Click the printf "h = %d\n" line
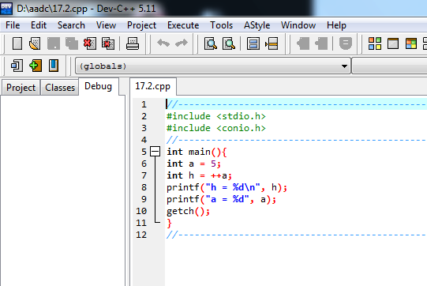 coord(227,187)
